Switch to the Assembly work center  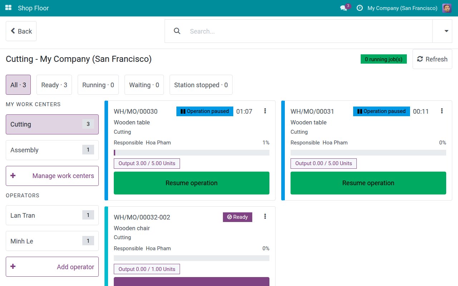[52, 150]
